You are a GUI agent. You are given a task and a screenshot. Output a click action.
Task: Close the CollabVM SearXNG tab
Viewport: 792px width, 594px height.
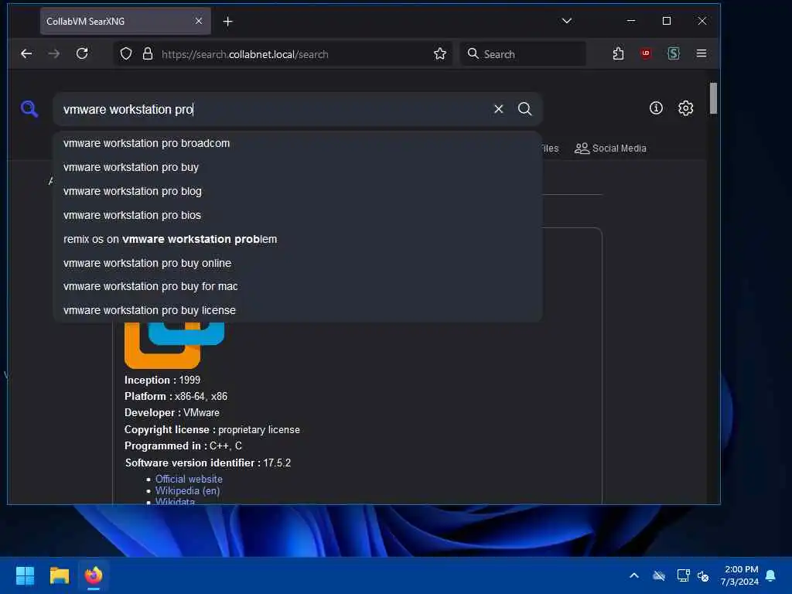[199, 21]
